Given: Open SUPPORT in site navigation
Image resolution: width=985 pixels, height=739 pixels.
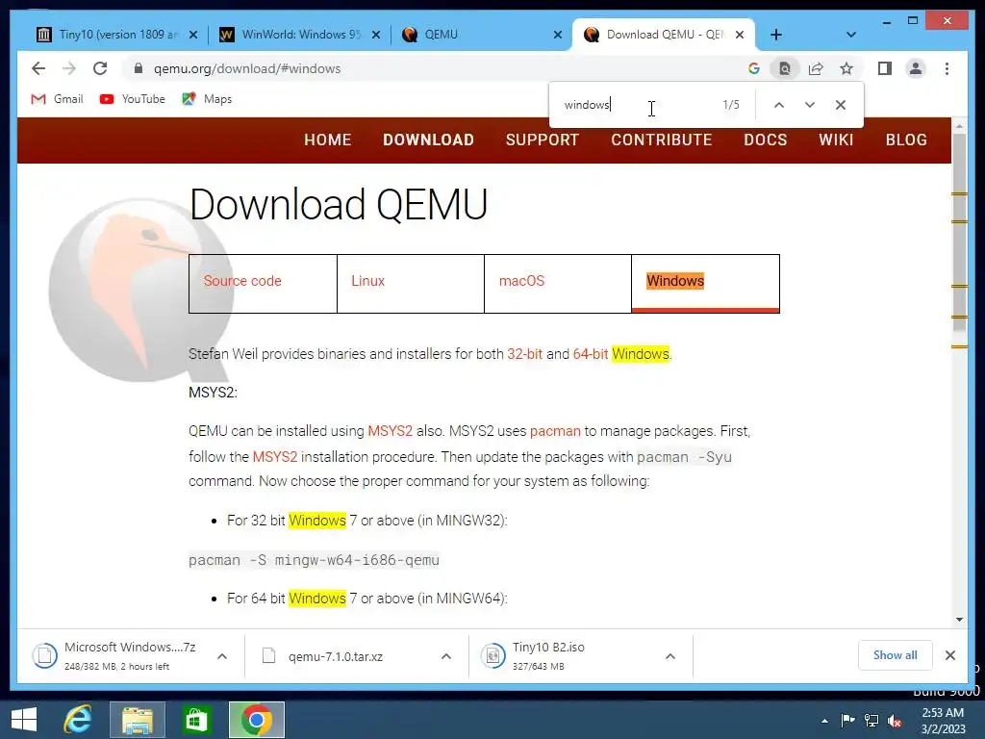Looking at the screenshot, I should click(x=543, y=140).
